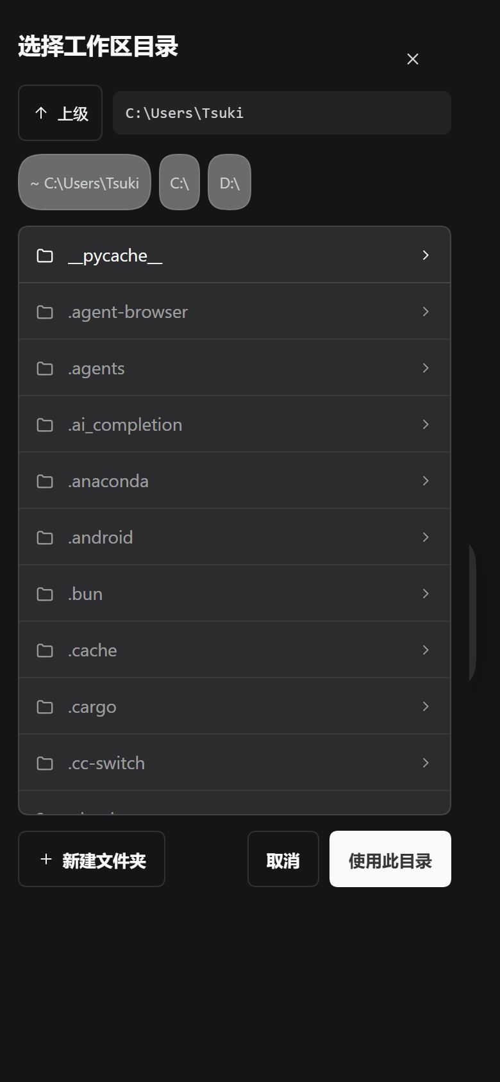Close the 选择工作区目录 dialog

click(413, 59)
